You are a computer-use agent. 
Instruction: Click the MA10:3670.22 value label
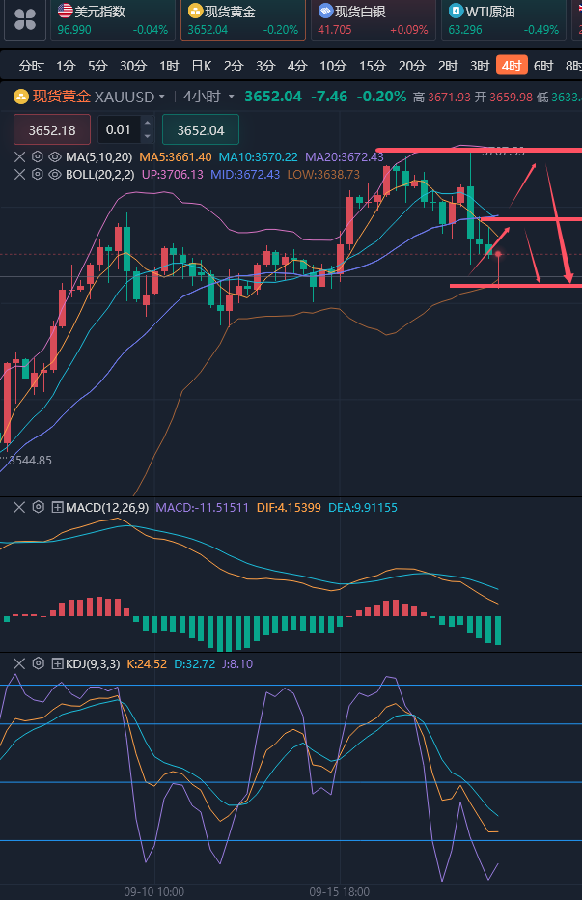click(259, 156)
